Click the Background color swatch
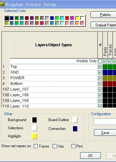The height and width of the screenshot is (162, 116). click(35, 120)
